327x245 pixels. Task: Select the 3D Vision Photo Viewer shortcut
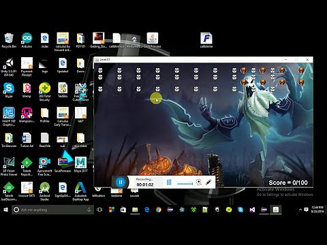(9, 167)
